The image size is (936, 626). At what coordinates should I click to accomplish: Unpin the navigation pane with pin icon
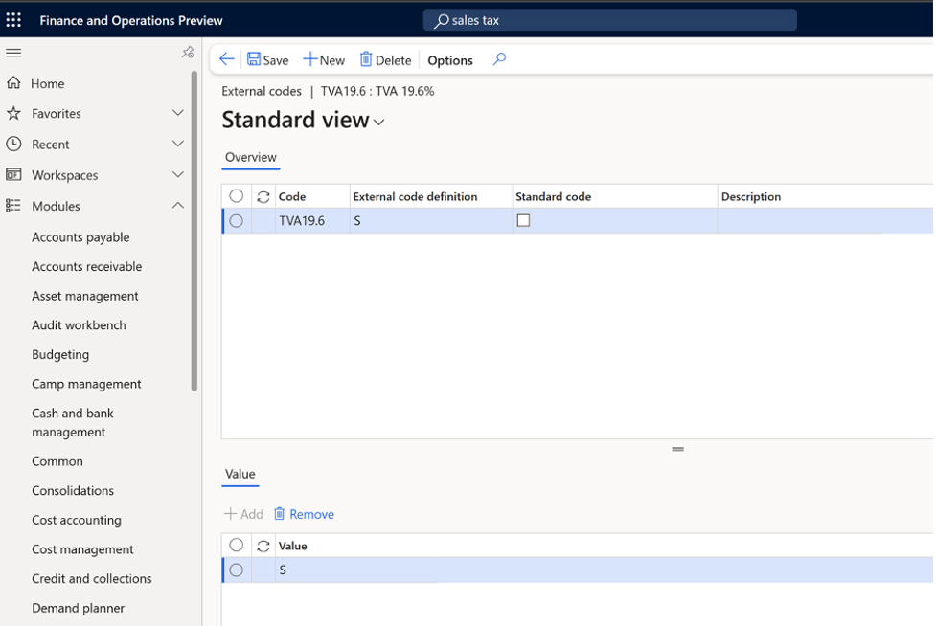188,53
